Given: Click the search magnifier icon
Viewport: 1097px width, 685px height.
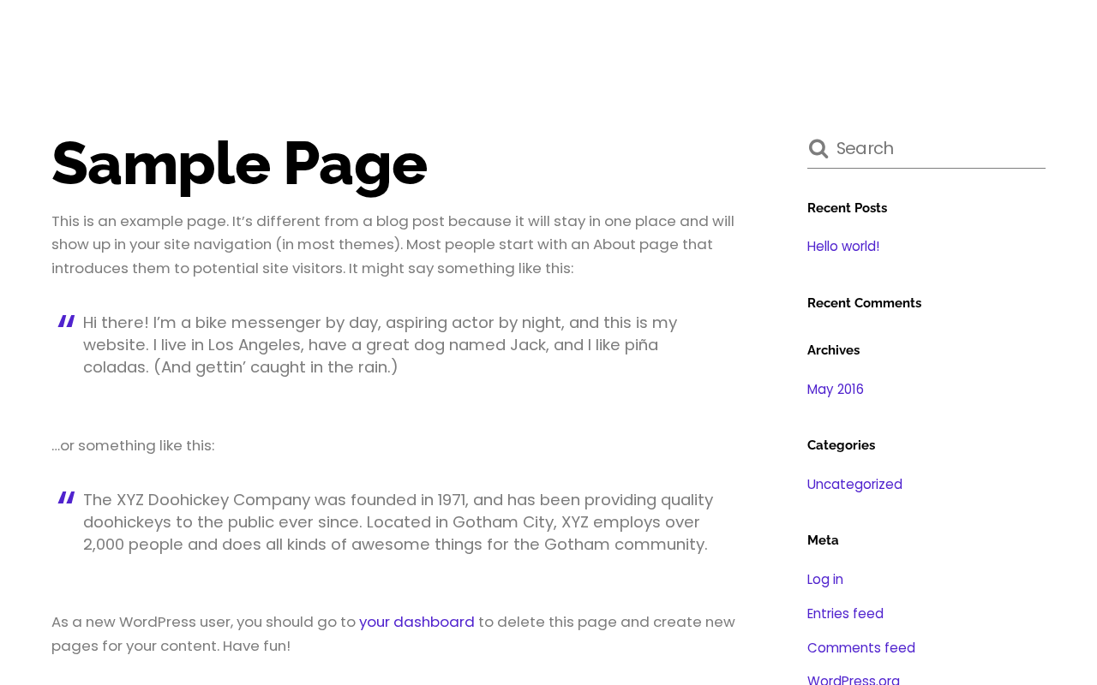Looking at the screenshot, I should (x=818, y=149).
